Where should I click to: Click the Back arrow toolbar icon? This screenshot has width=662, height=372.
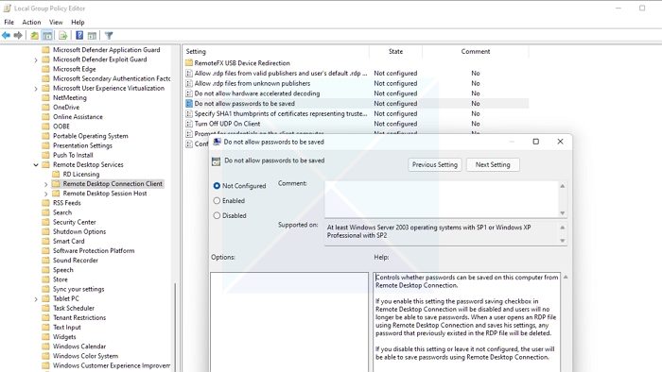point(6,35)
